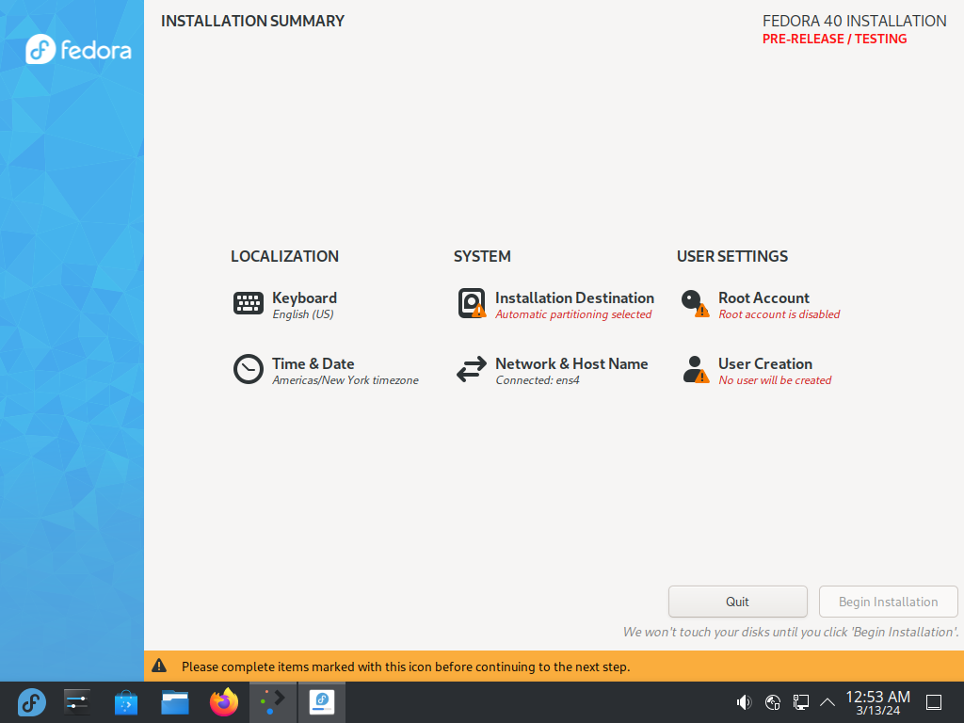
Task: Open the Keyboard layout settings icon
Action: (x=249, y=304)
